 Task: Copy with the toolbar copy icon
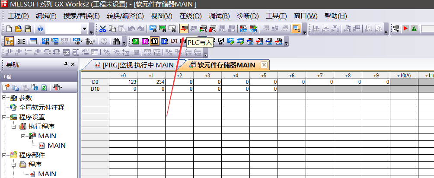[x=112, y=29]
